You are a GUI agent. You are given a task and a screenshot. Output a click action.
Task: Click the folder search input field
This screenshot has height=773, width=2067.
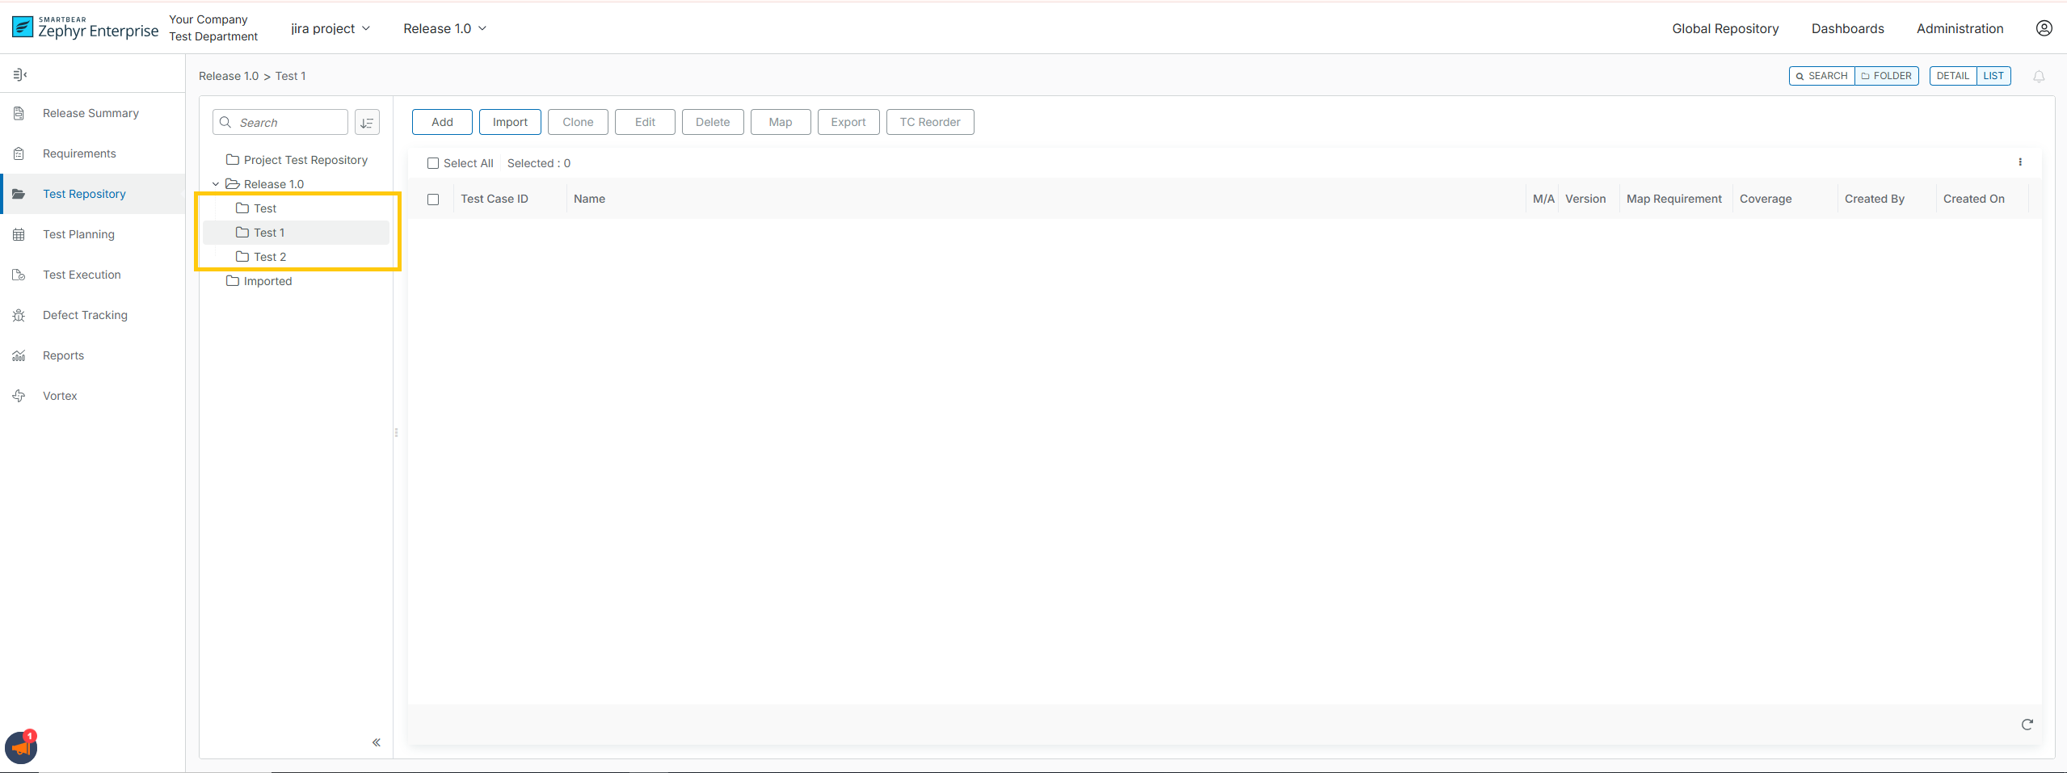280,122
